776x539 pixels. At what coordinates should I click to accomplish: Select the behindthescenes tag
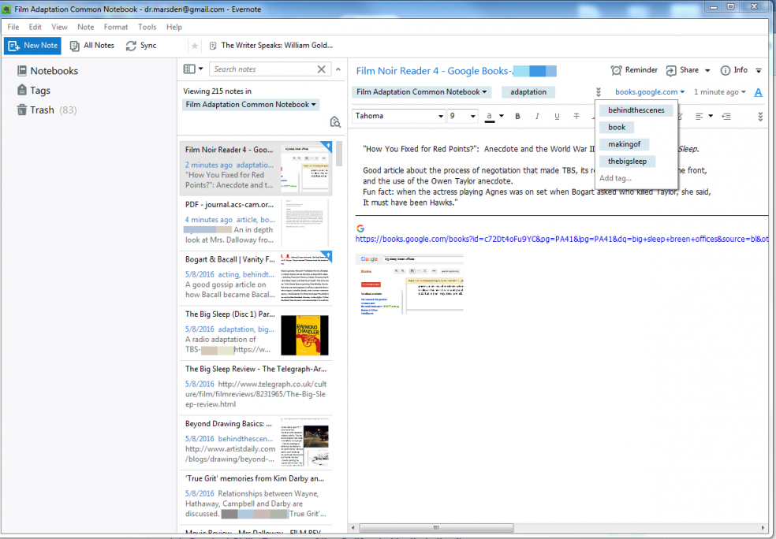tap(636, 110)
